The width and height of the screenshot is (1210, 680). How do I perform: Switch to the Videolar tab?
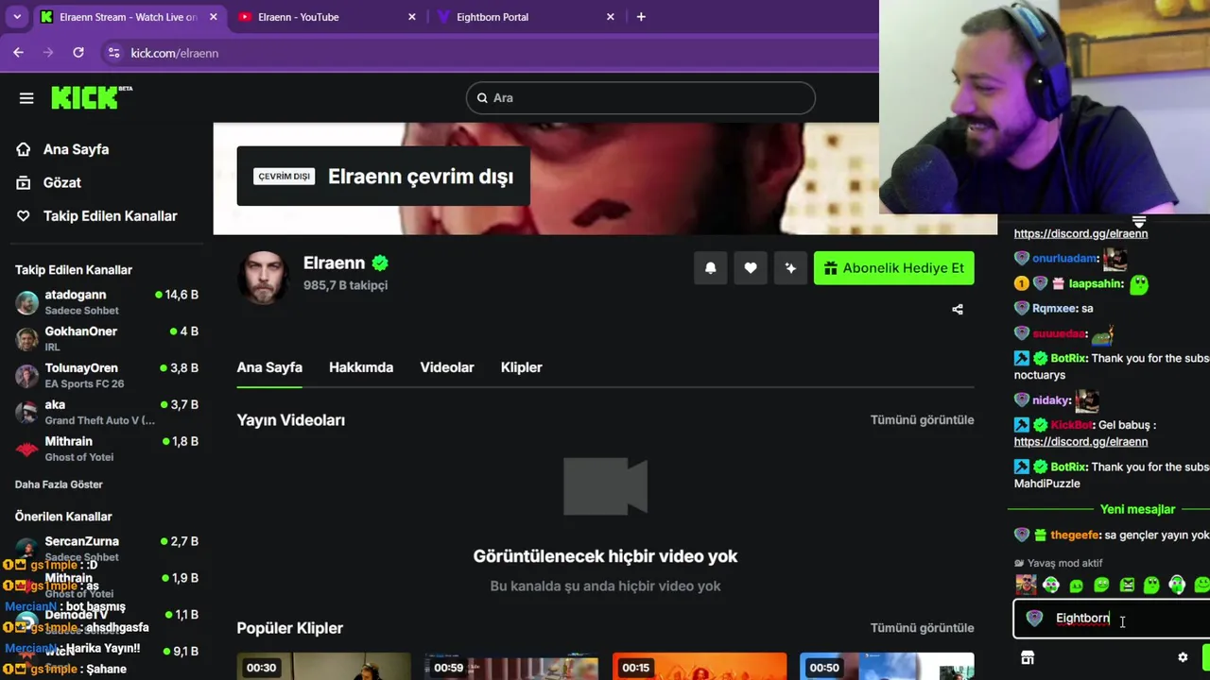(x=447, y=367)
